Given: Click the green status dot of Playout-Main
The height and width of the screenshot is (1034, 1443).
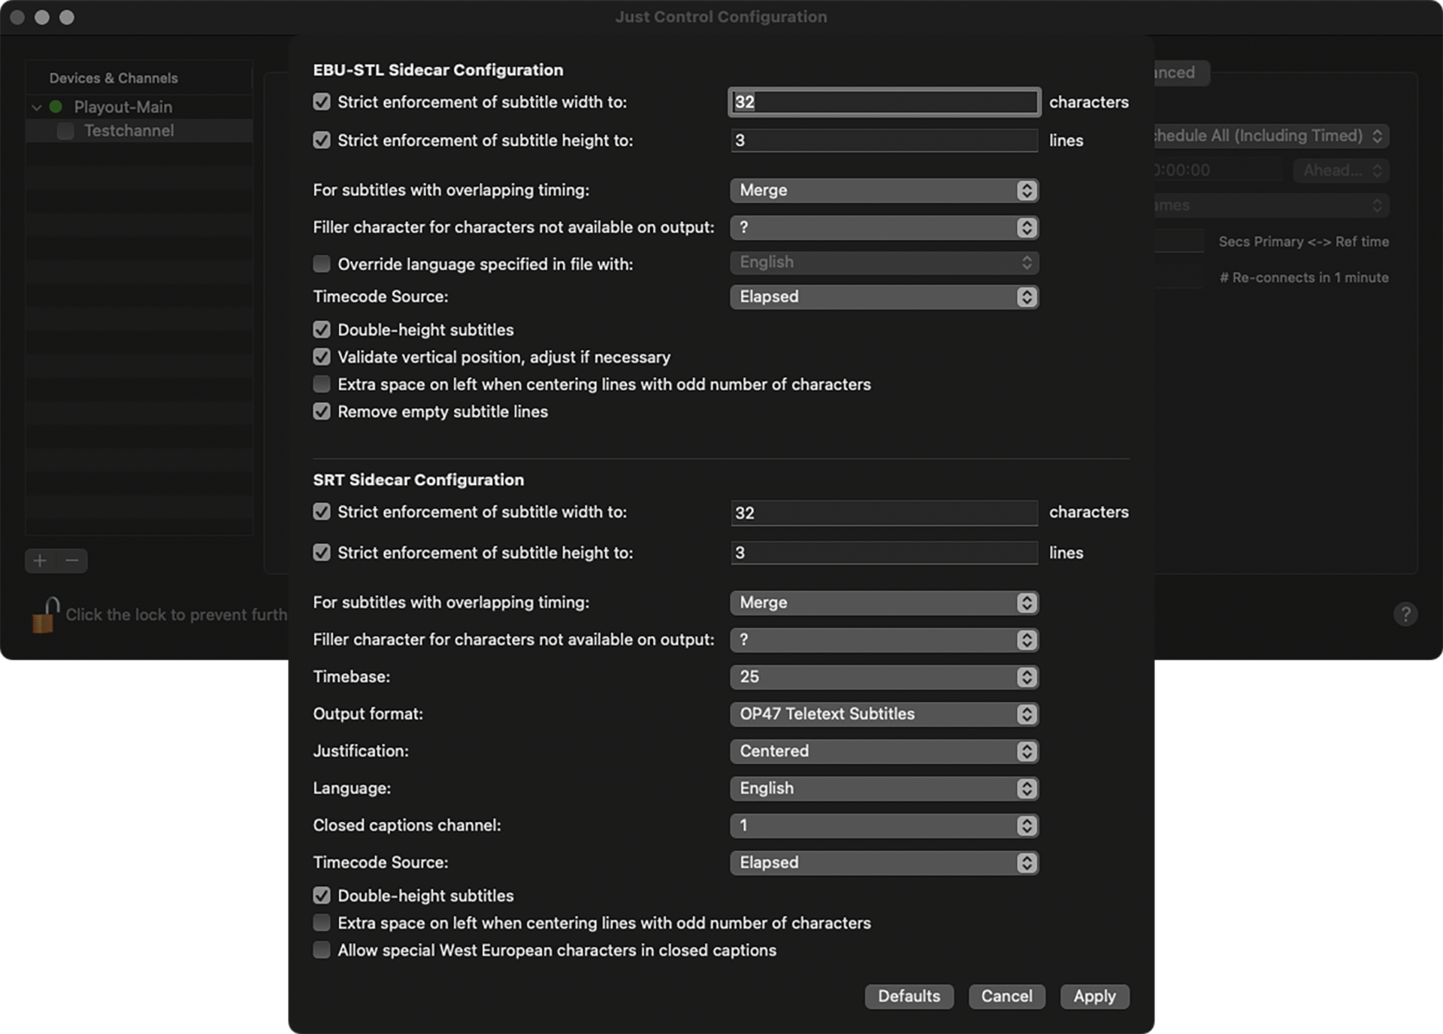Looking at the screenshot, I should coord(56,107).
